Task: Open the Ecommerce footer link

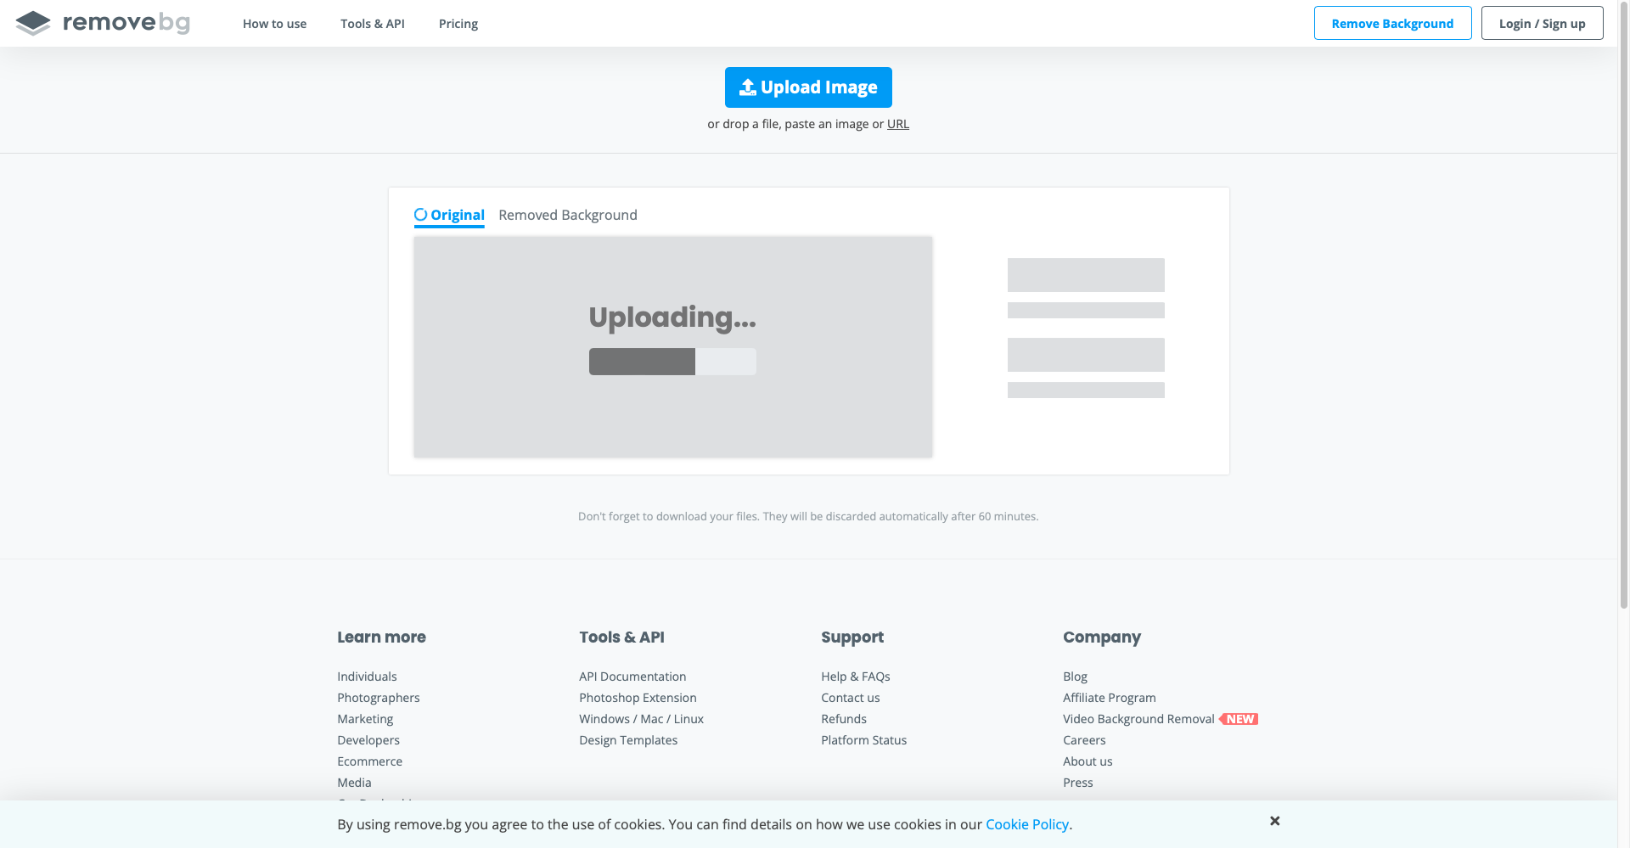Action: (x=369, y=761)
